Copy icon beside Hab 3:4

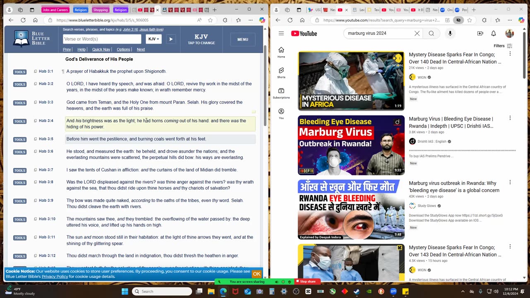tap(36, 121)
